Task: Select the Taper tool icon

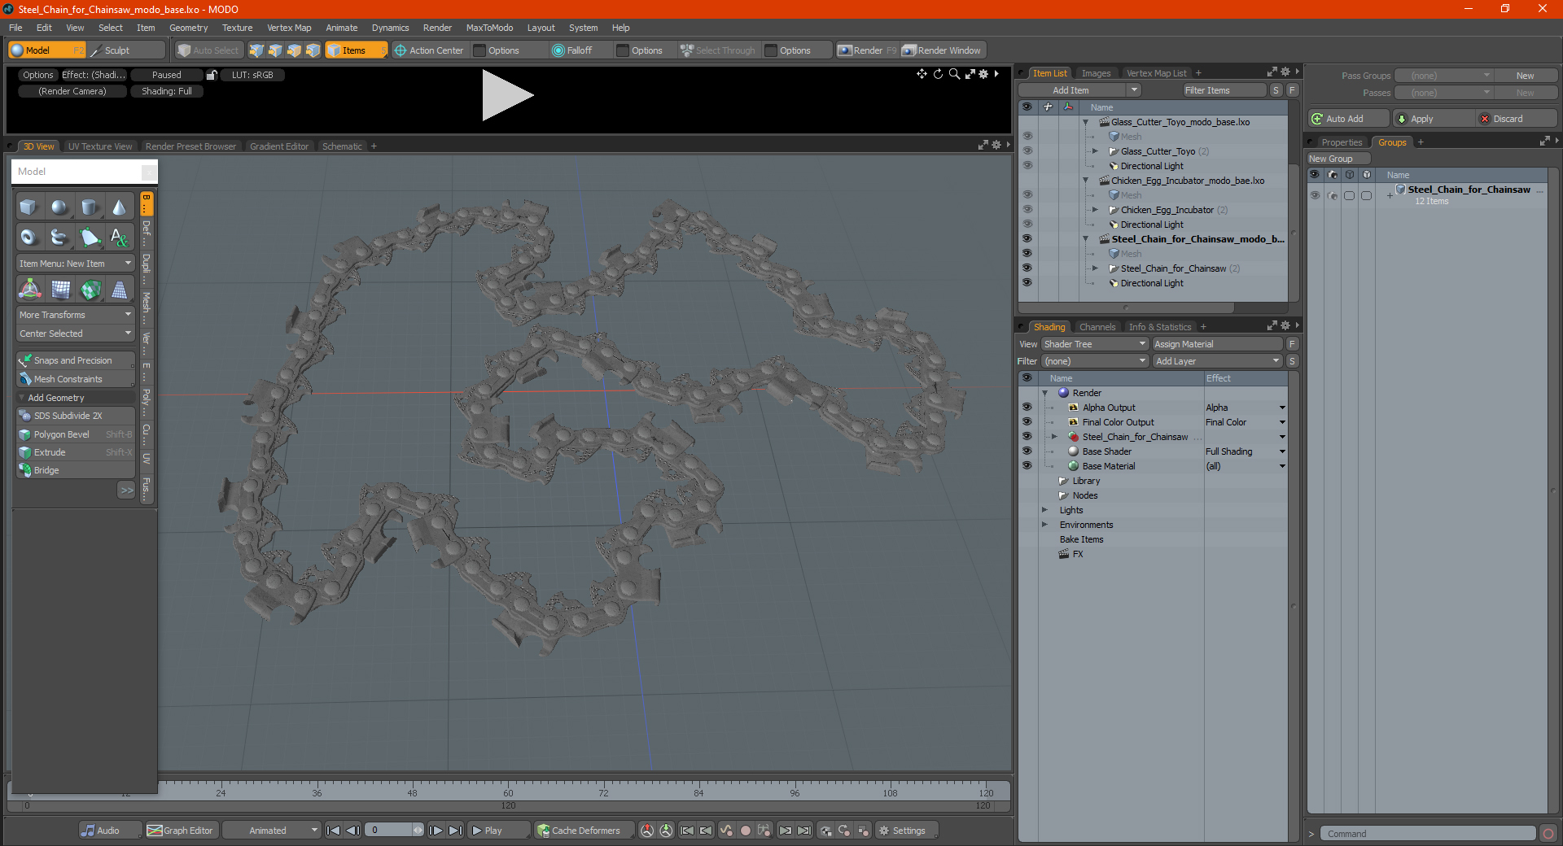Action: pos(120,289)
